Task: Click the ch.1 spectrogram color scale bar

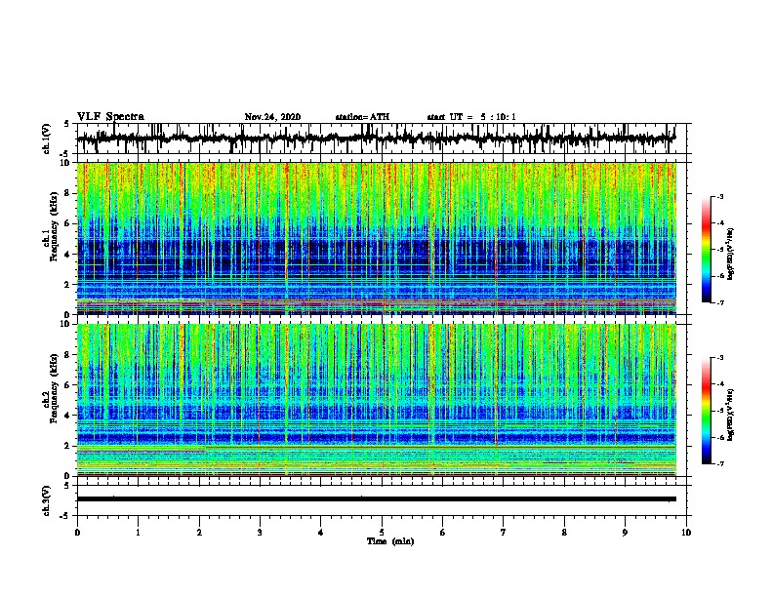Action: click(x=707, y=250)
